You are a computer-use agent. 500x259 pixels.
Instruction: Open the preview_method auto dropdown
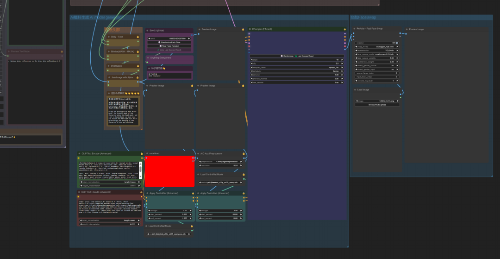click(297, 78)
